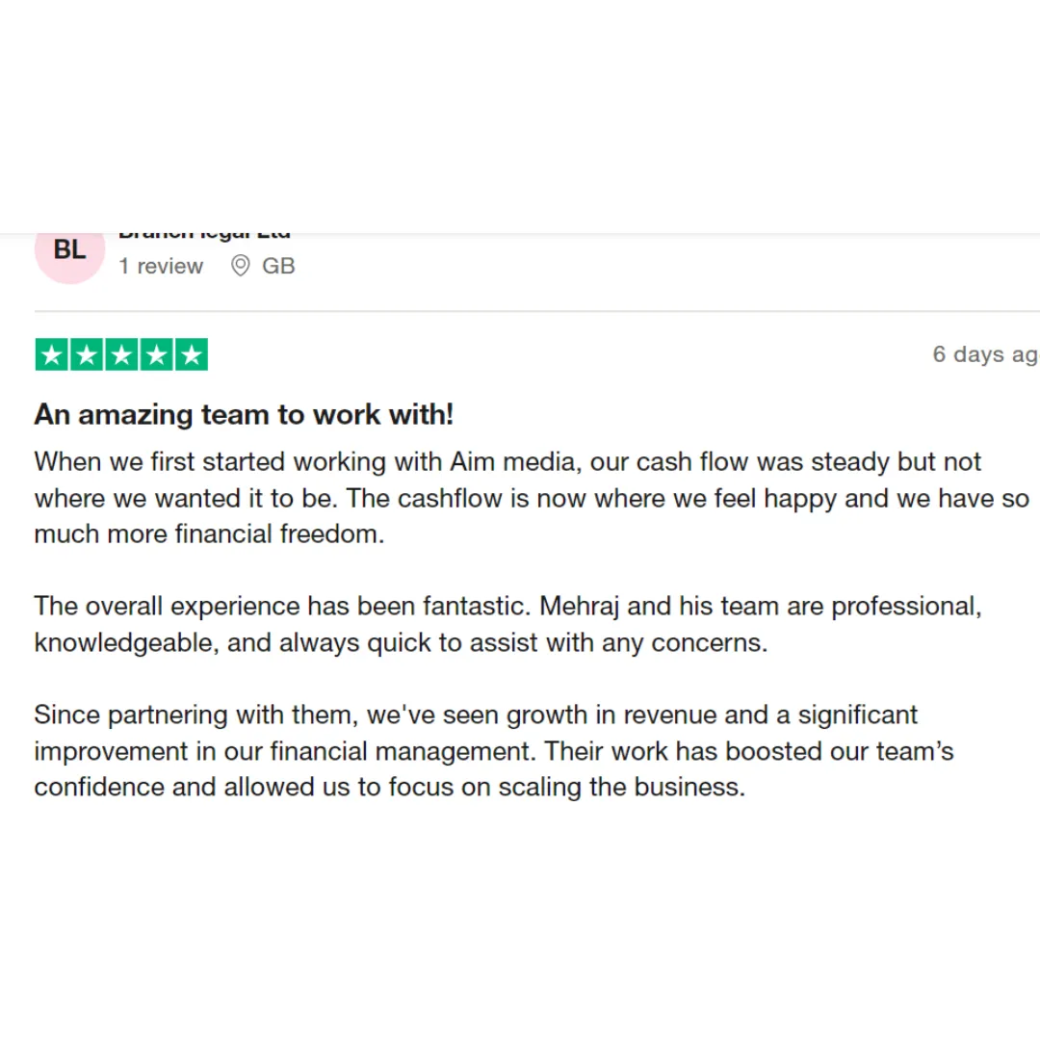Click the third green rating star

point(122,354)
